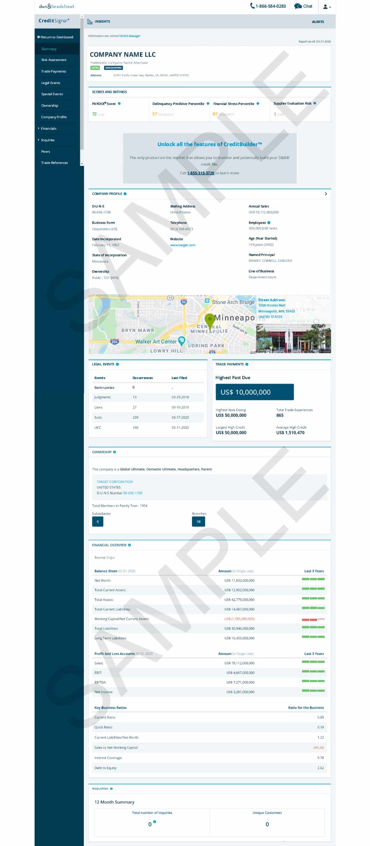This screenshot has width=370, height=846.
Task: Show info for Delinquency Predictor Percentile
Action: (x=208, y=104)
